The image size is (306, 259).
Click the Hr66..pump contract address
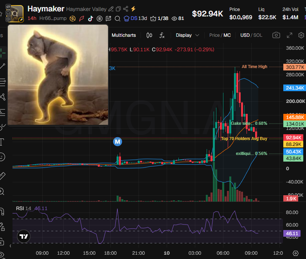point(53,18)
